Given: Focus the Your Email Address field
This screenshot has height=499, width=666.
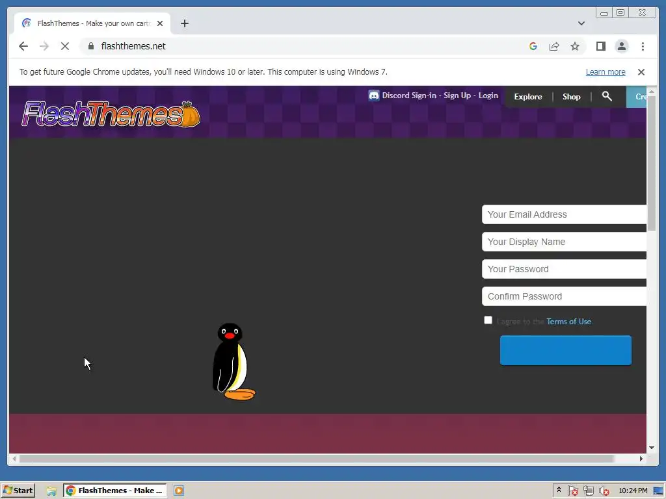Looking at the screenshot, I should pyautogui.click(x=564, y=214).
